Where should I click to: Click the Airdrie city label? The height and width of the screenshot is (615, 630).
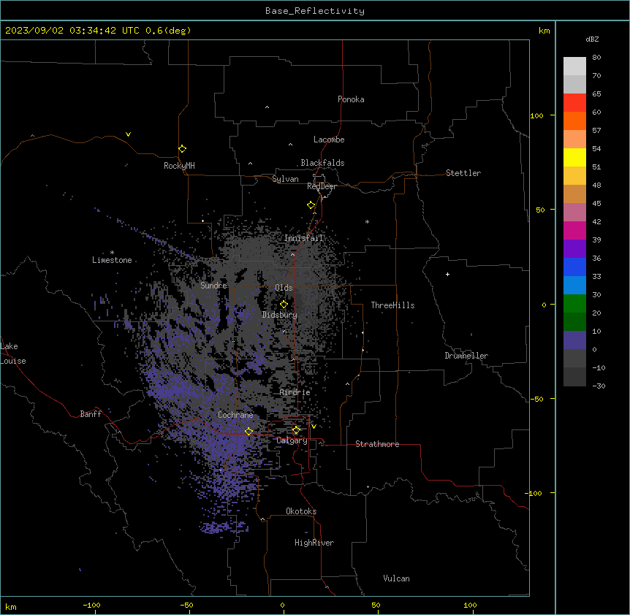[x=295, y=392]
